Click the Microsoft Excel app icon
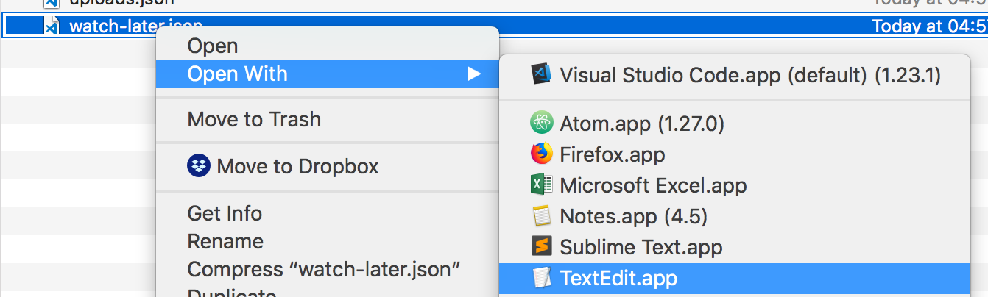988x297 pixels. (541, 185)
